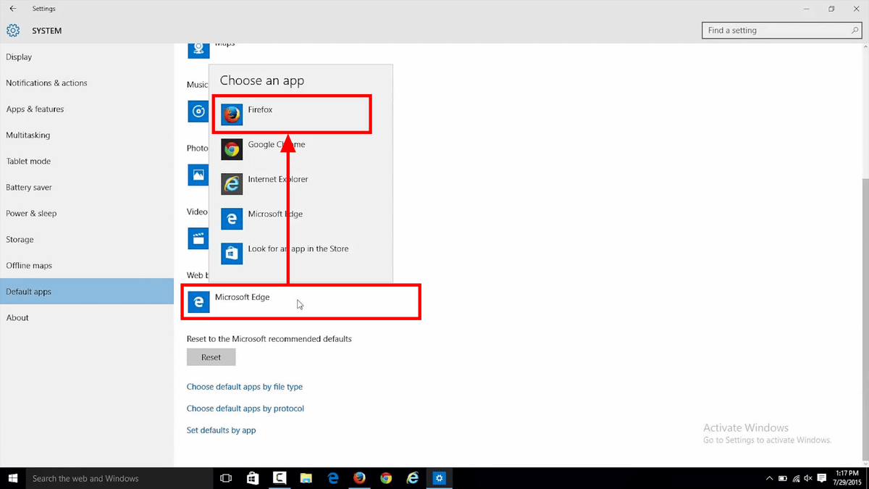Select the Multitasking section
The image size is (869, 489).
(x=87, y=135)
